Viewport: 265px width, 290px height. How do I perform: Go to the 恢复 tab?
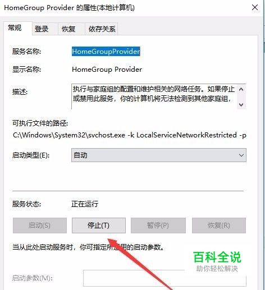click(x=68, y=29)
